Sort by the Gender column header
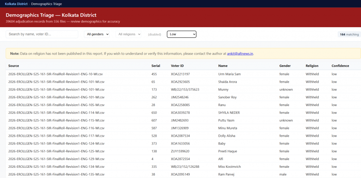Image resolution: width=361 pixels, height=178 pixels. [x=285, y=66]
